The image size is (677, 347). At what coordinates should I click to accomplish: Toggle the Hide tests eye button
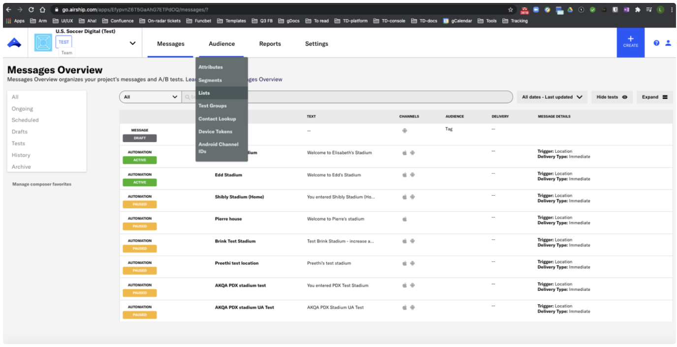pos(612,97)
